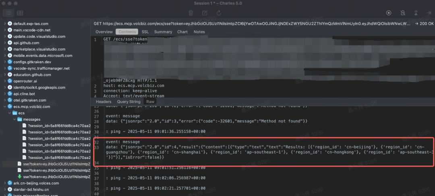435x196 pixels.
Task: Select main.vscode-cdn.net in the tree
Action: (32, 30)
